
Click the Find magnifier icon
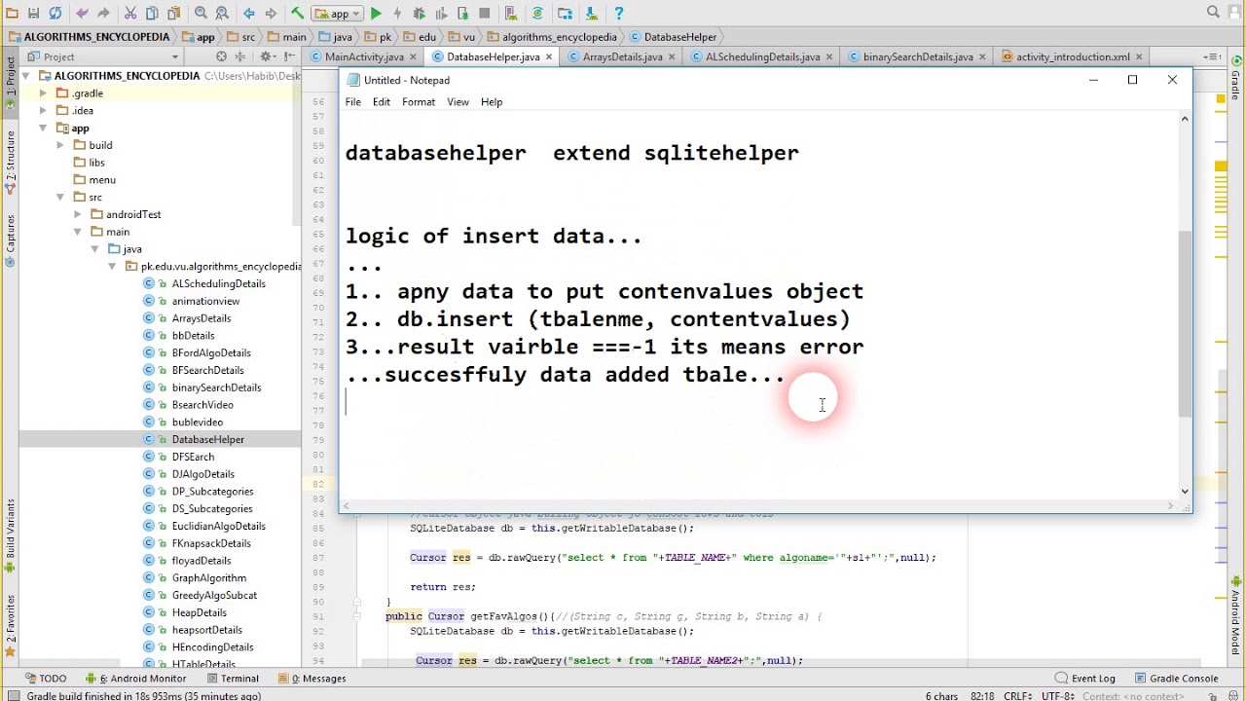click(201, 14)
